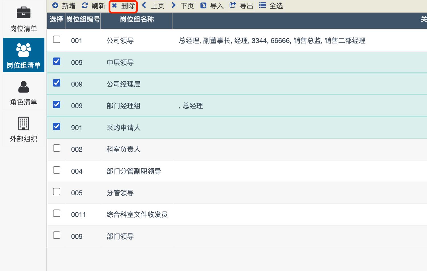The height and width of the screenshot is (271, 427).
Task: Uncheck the 中层领导 row checkbox
Action: click(57, 61)
